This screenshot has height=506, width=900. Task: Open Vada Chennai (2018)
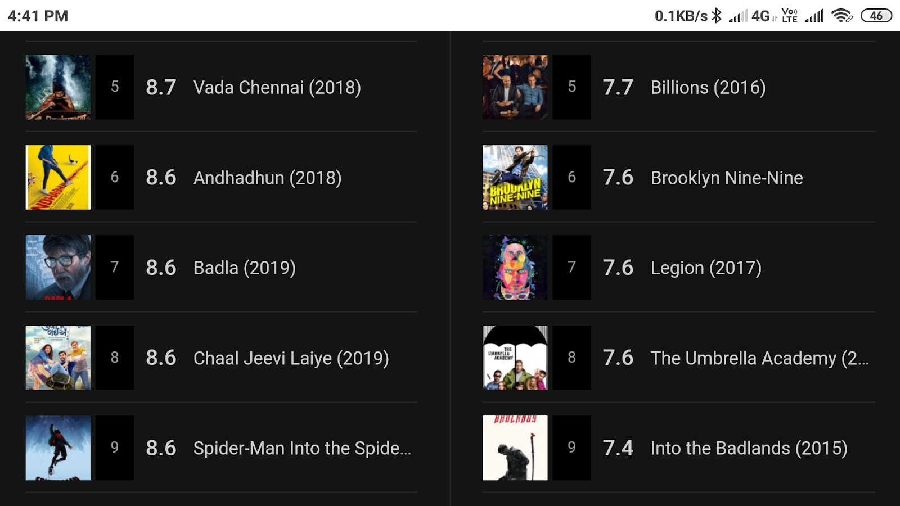(x=277, y=87)
